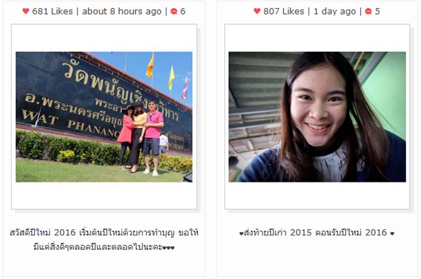The width and height of the screenshot is (421, 279).
Task: Click the caption line starting "มีแต่สิ่งดีๆ"
Action: (104, 247)
